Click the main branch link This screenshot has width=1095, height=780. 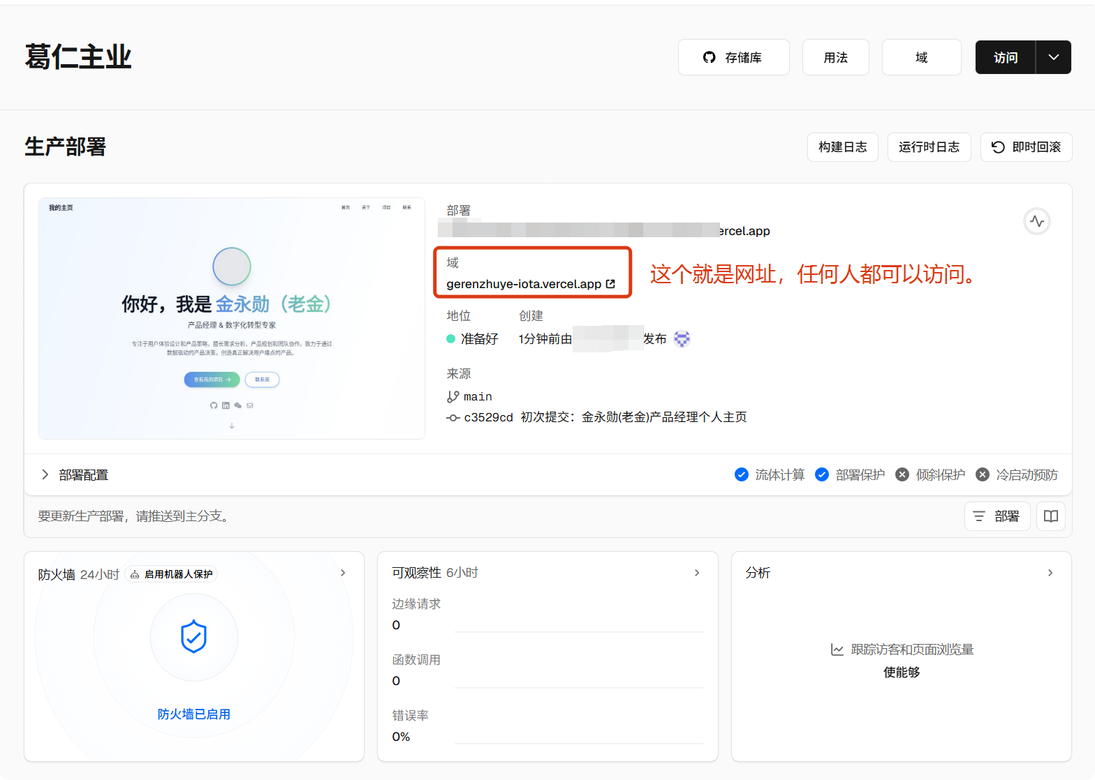478,396
